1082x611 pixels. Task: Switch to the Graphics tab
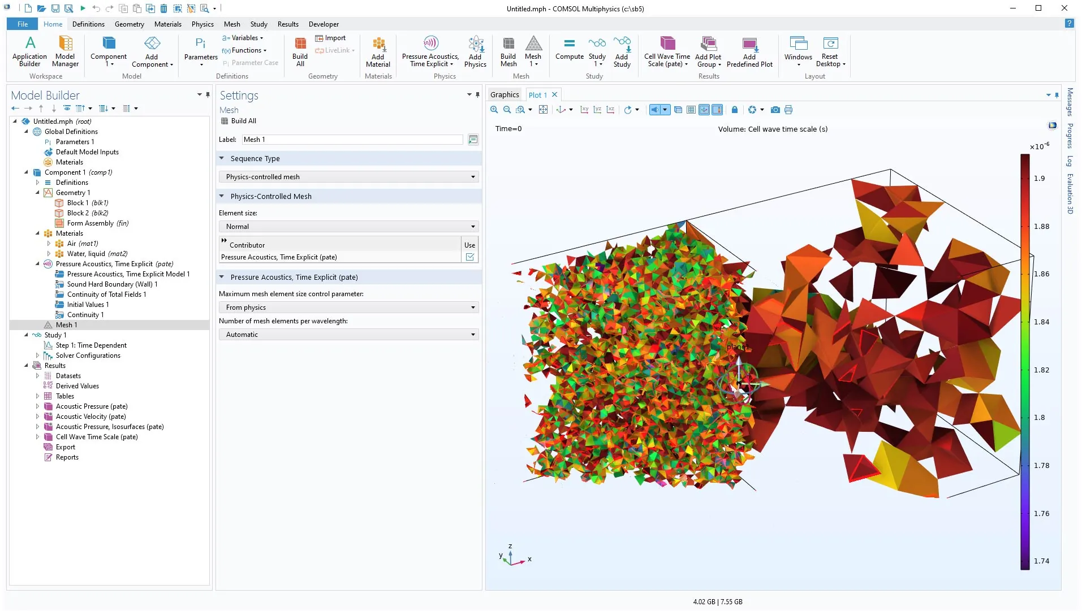tap(504, 95)
